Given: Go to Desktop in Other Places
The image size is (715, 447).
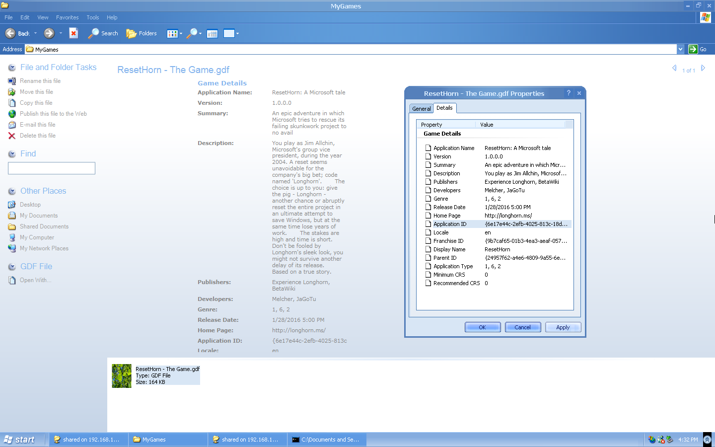Looking at the screenshot, I should coord(30,205).
